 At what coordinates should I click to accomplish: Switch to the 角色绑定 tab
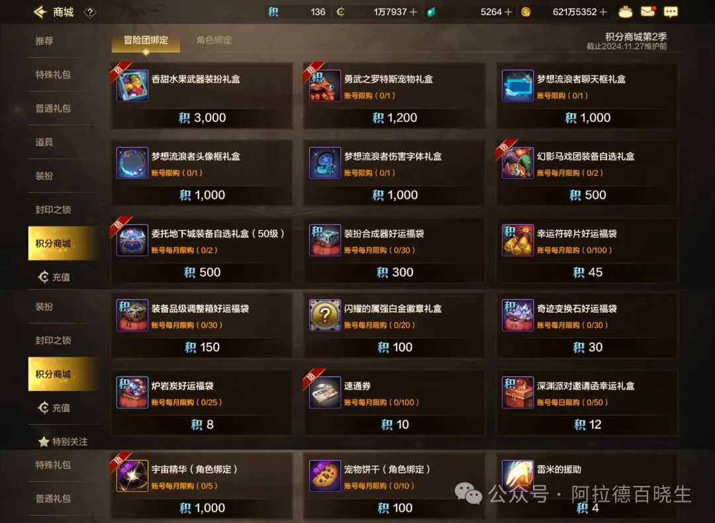coord(214,40)
